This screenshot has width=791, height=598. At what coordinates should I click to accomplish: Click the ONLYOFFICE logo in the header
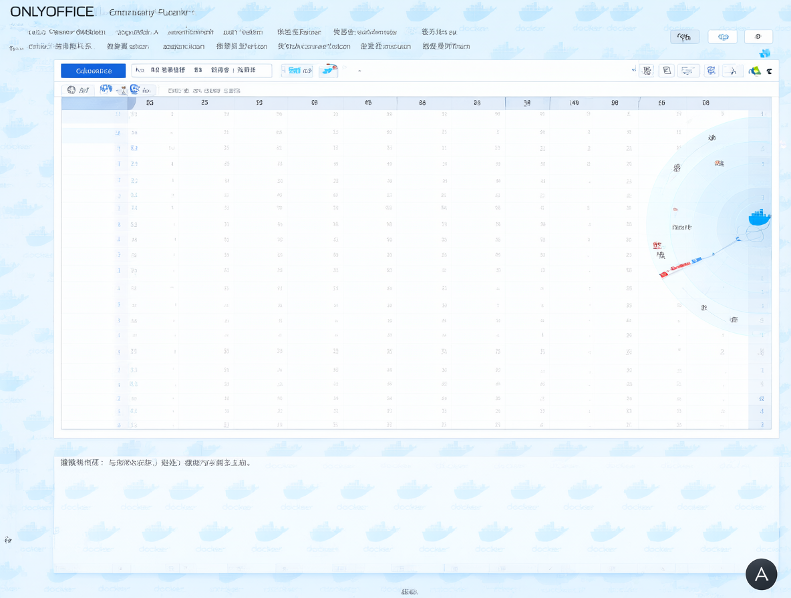(x=52, y=11)
